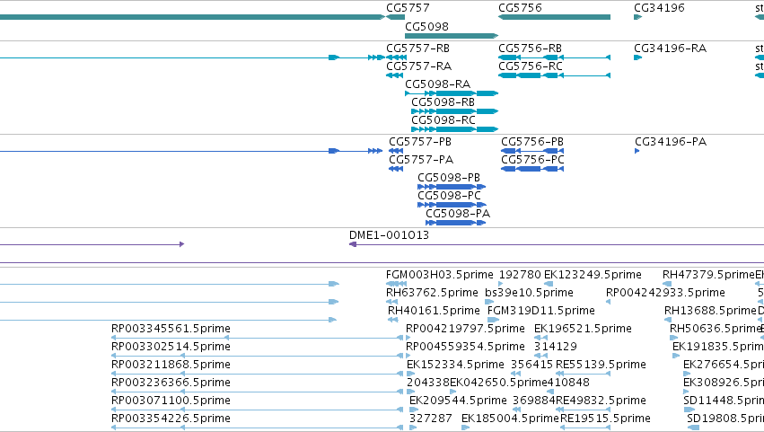
Task: Click EST RP003354226.5prime
Action: (x=171, y=419)
